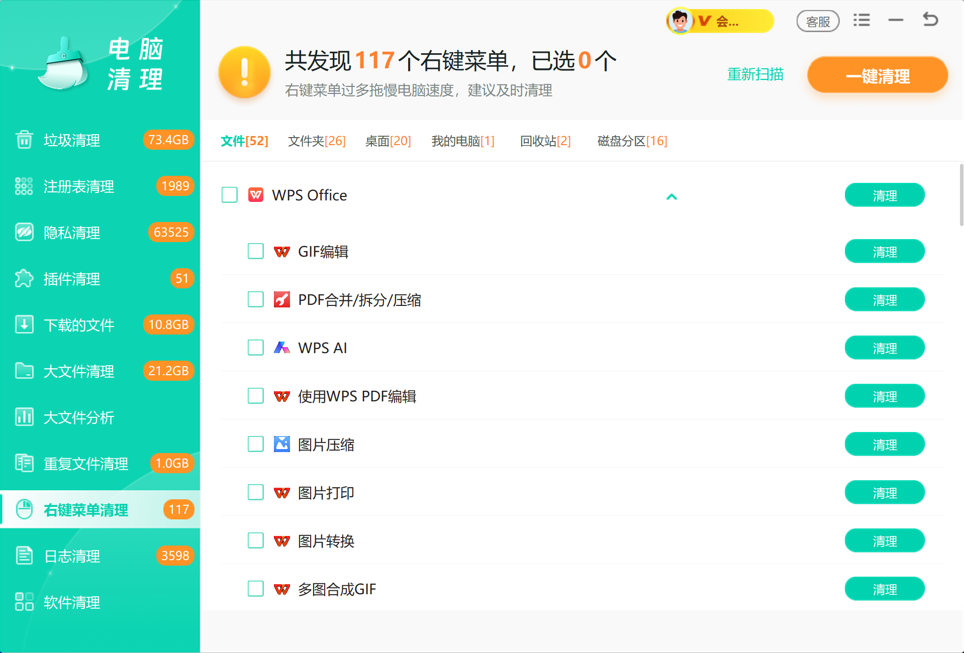Click the PDF合并/拆分/压缩 icon
This screenshot has height=653, width=964.
pos(282,299)
